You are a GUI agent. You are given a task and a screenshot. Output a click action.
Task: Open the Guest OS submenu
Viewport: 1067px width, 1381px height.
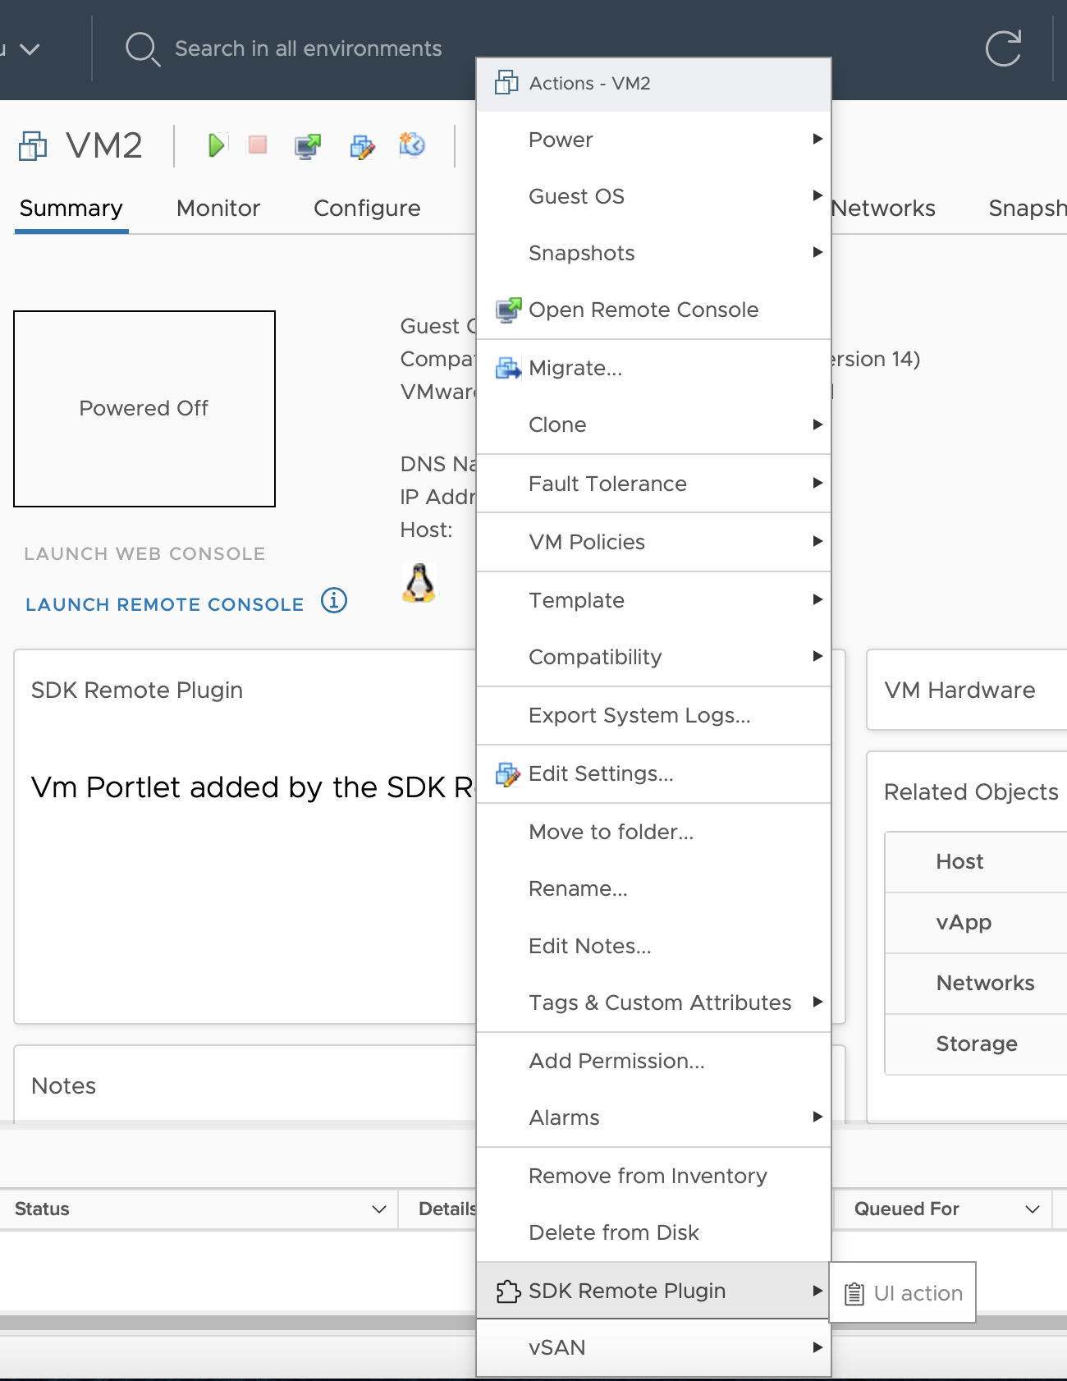pos(653,196)
